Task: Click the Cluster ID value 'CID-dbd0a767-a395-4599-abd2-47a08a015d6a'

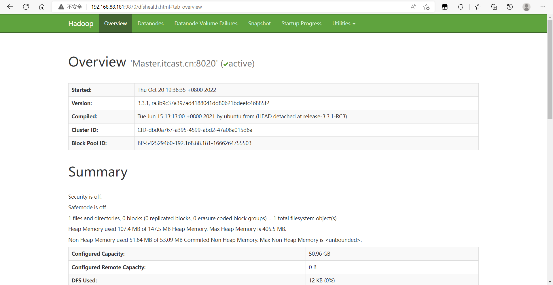Action: [195, 130]
